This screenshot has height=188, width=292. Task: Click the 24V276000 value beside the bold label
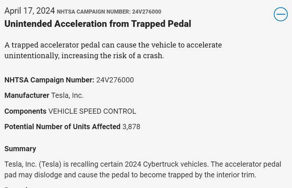[x=115, y=80]
